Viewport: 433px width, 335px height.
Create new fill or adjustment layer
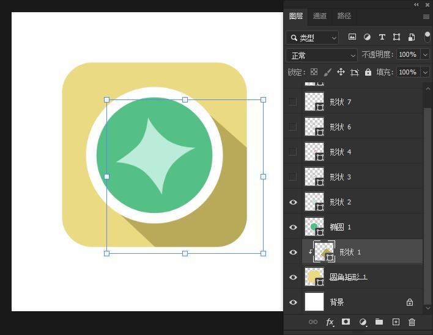point(363,322)
